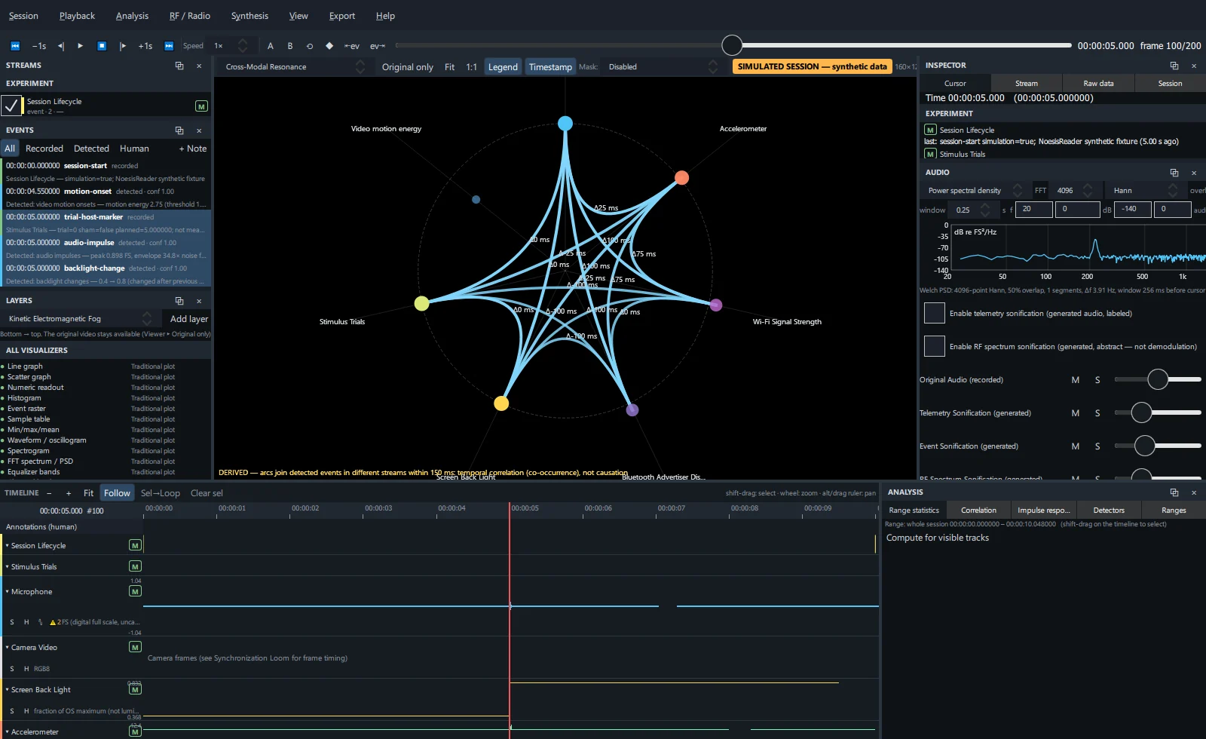
Task: Collapse the Microphone track
Action: [x=8, y=592]
